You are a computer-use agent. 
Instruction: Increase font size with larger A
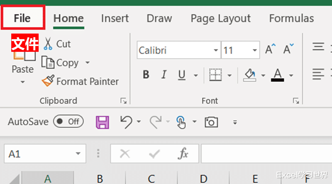pos(271,49)
